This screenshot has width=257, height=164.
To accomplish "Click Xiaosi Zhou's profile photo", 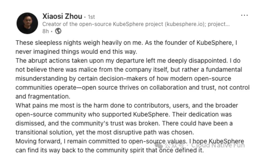I will 27,23.
